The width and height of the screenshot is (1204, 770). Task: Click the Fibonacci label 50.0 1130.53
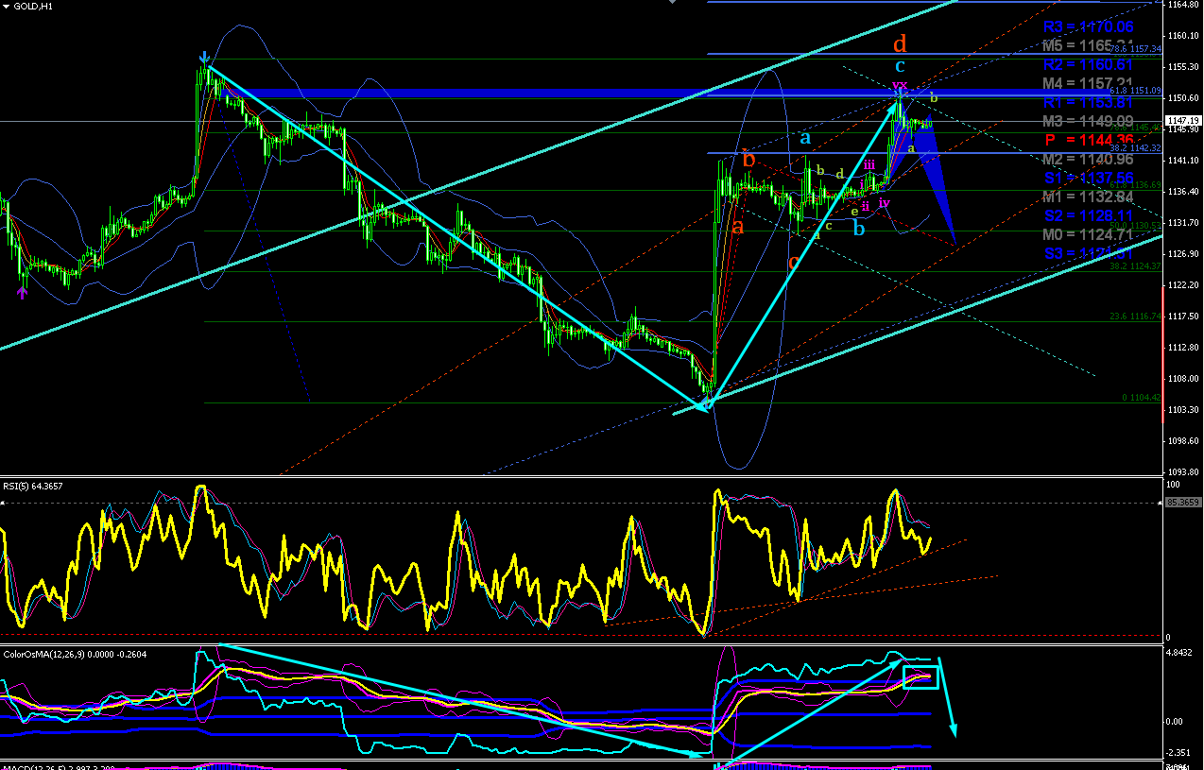tap(1136, 226)
